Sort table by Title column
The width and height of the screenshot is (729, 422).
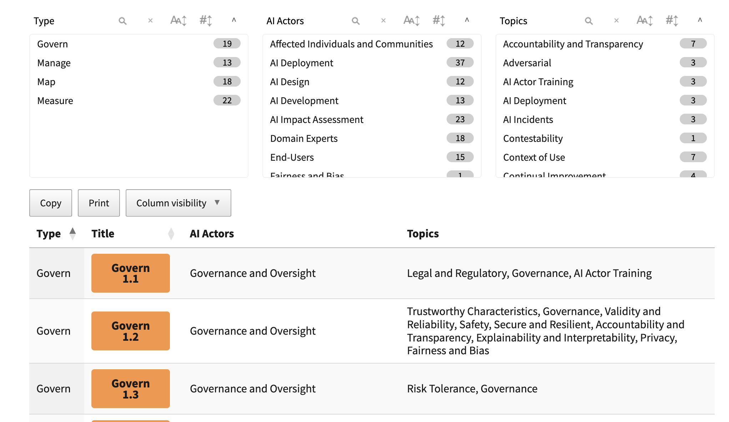pos(133,233)
